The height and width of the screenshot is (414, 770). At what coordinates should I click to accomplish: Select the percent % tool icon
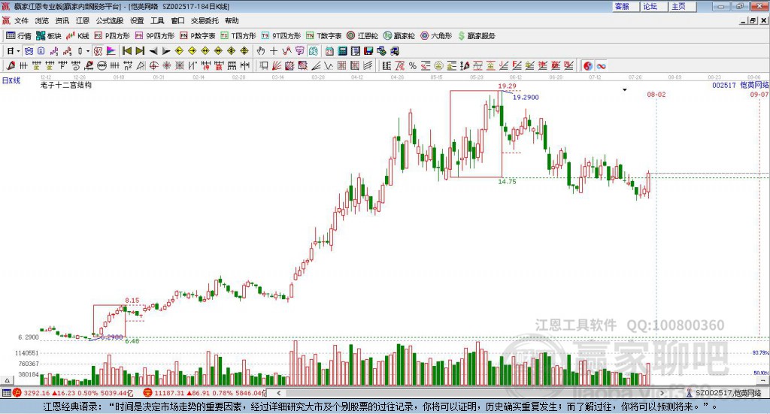pyautogui.click(x=413, y=65)
